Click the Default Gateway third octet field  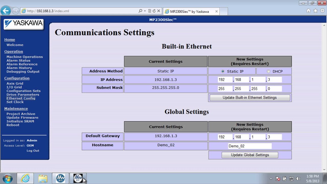(258, 137)
